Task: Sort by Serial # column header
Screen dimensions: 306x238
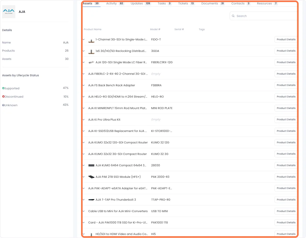Action: 179,30
